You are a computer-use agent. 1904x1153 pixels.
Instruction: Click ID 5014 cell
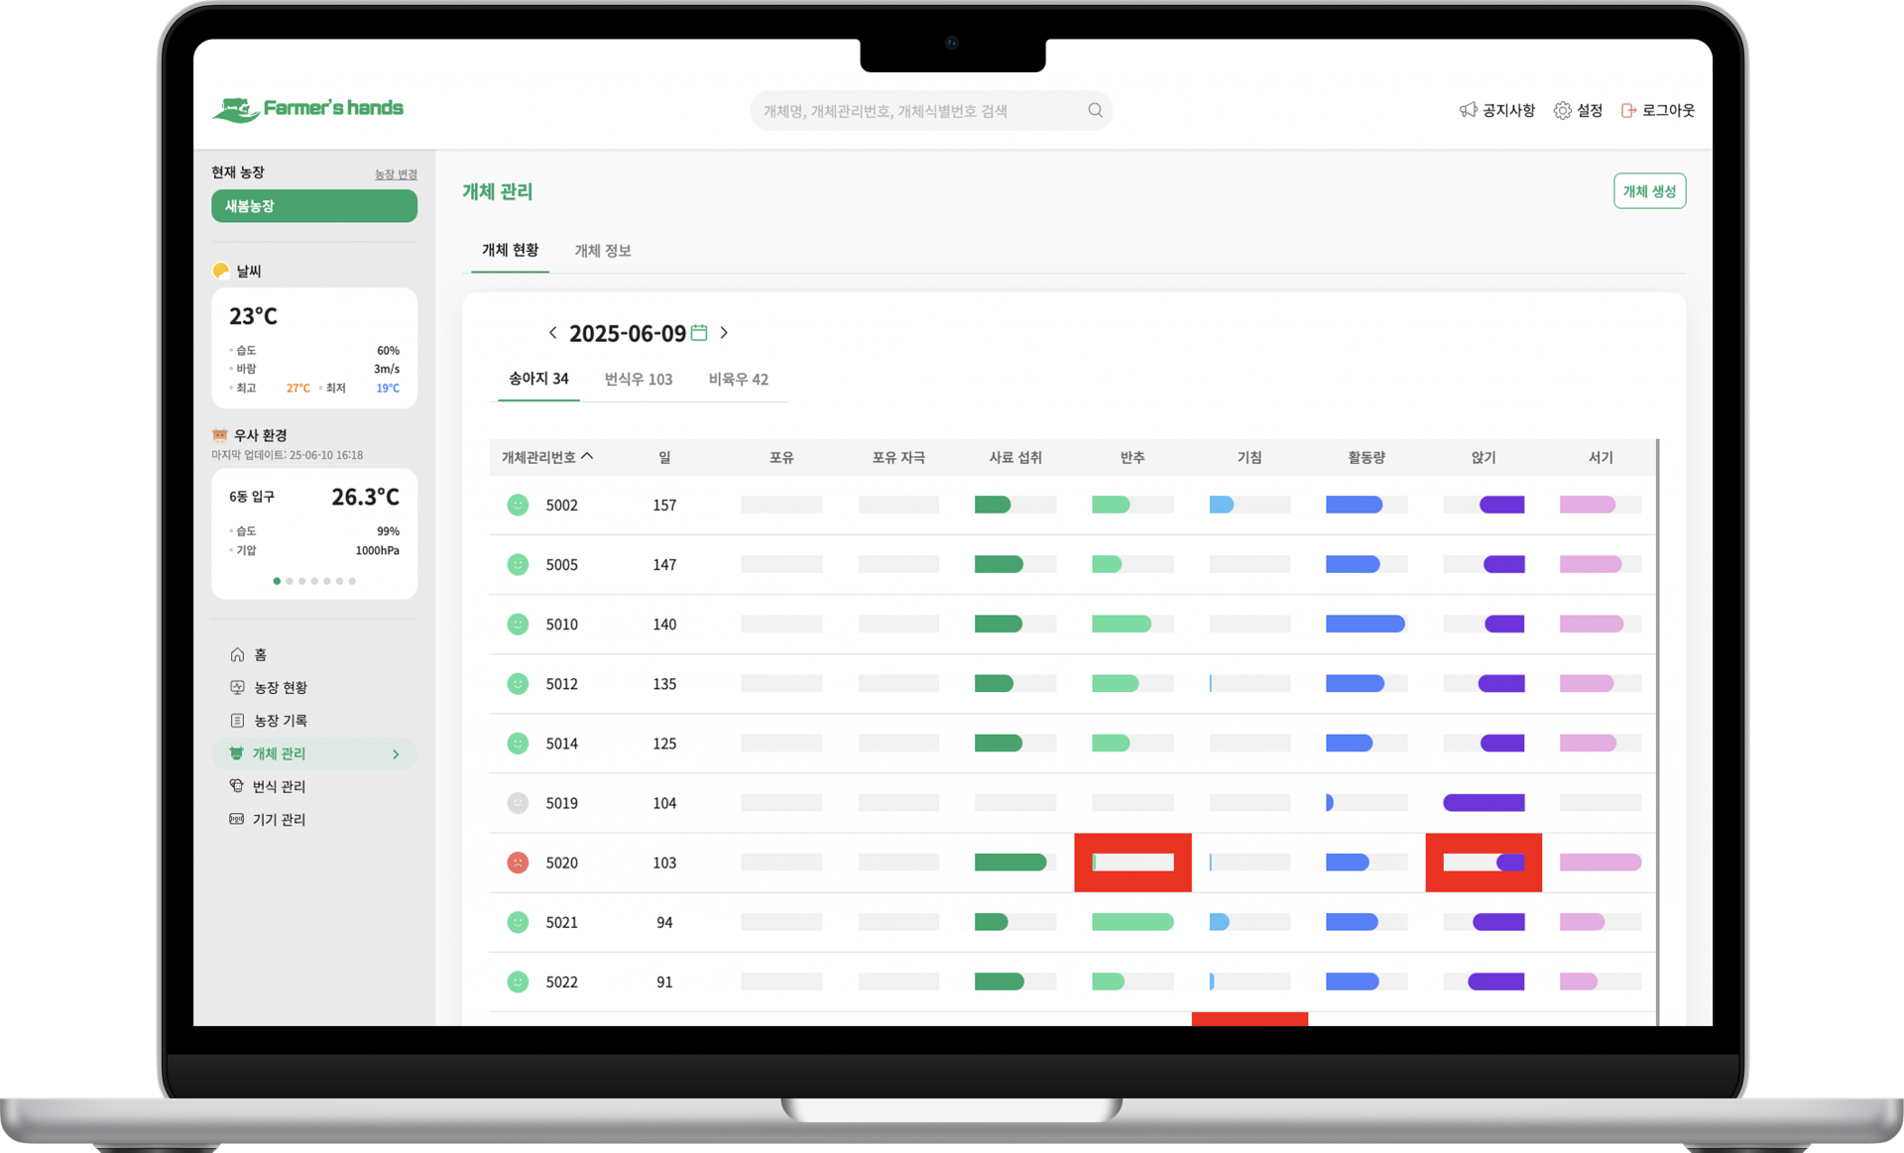(x=561, y=743)
